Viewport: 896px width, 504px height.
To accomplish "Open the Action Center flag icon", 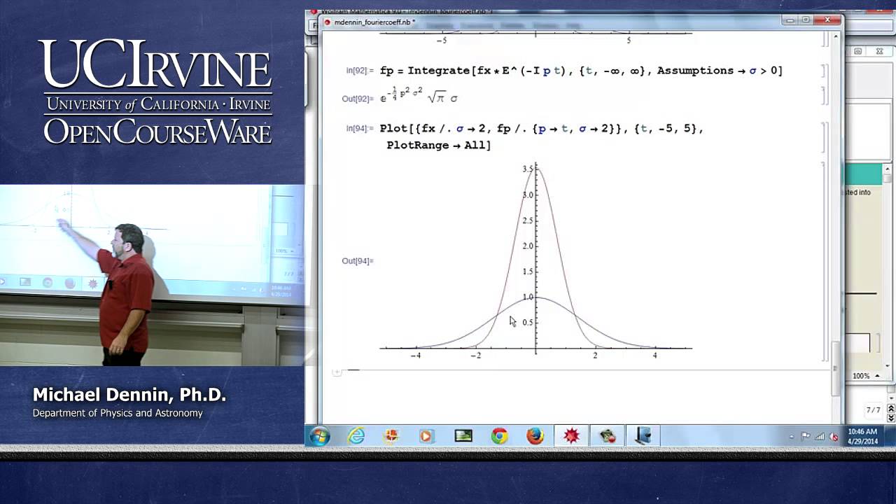I will [x=806, y=437].
